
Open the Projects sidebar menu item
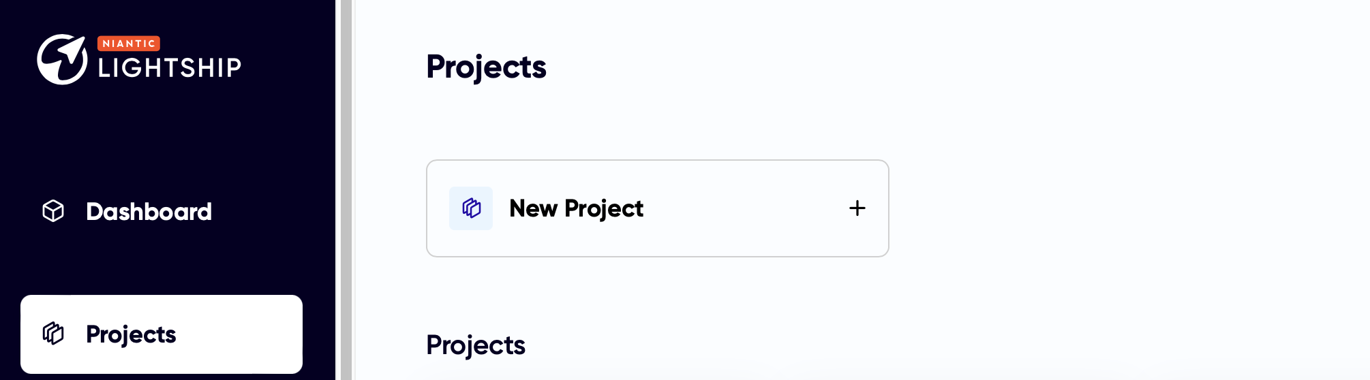point(162,334)
